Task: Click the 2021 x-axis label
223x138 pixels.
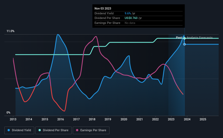Action: [x=140, y=119]
